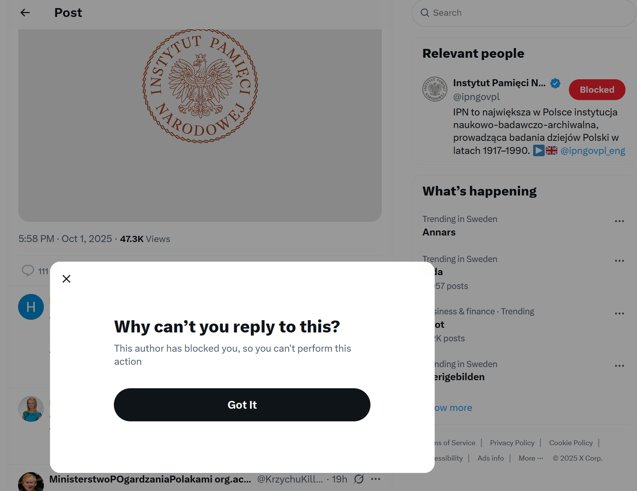Toggle the red Blocked button
This screenshot has width=637, height=491.
tap(597, 90)
